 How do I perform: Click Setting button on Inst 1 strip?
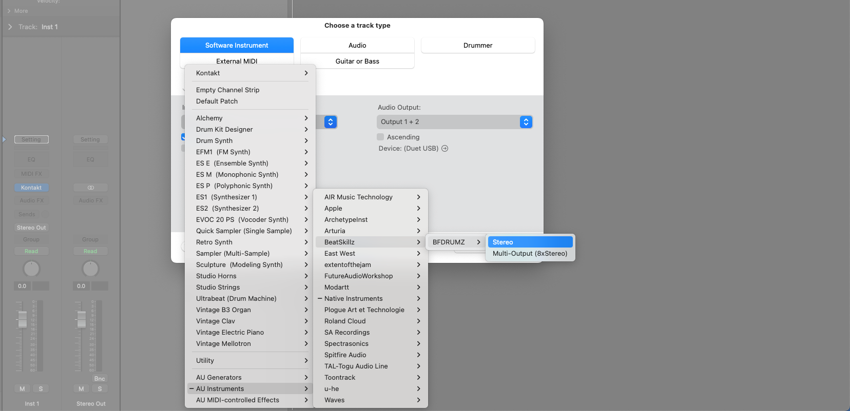point(31,139)
